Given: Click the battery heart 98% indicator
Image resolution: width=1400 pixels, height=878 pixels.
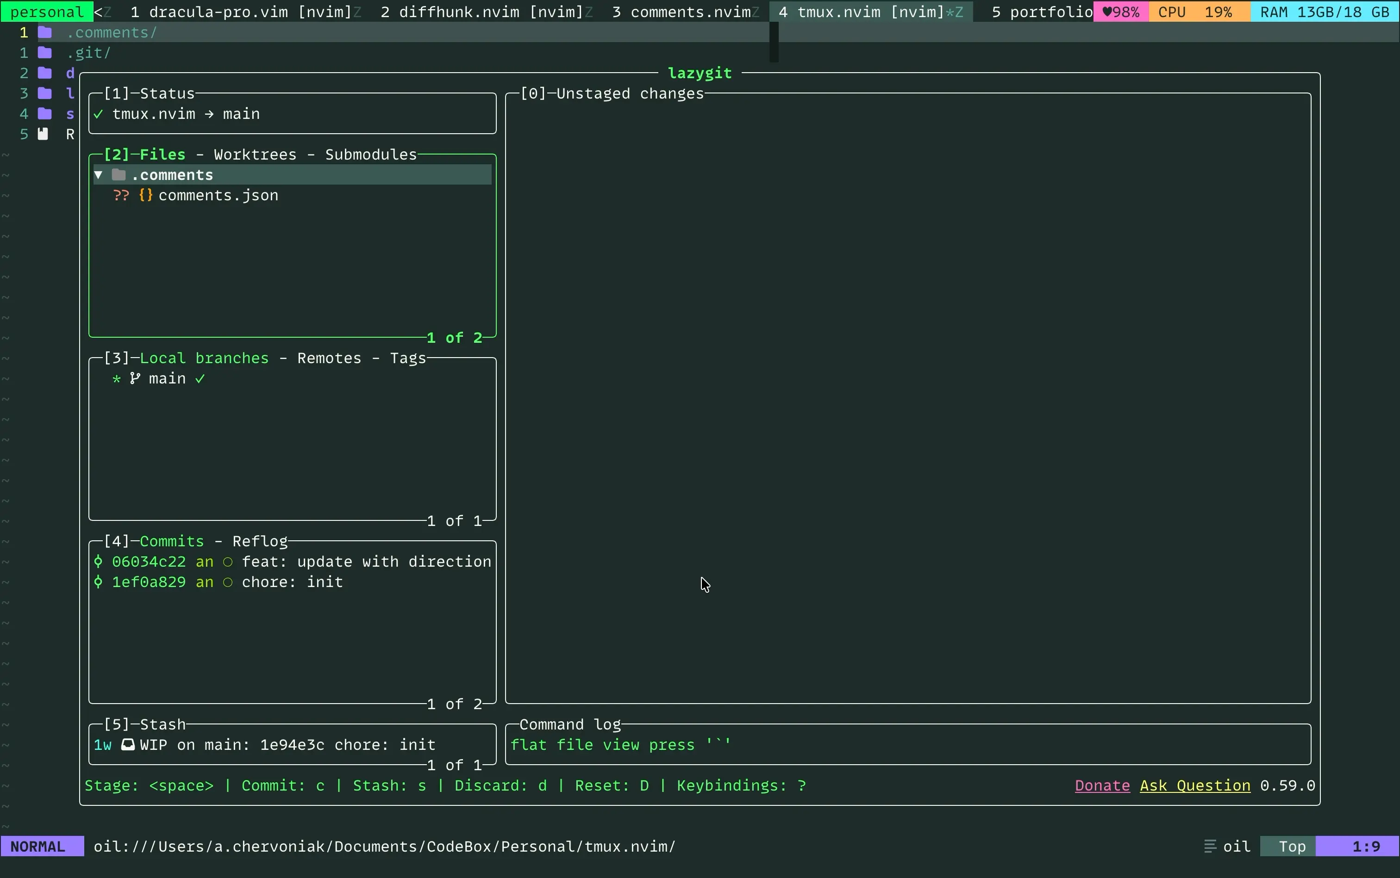Looking at the screenshot, I should (1120, 12).
